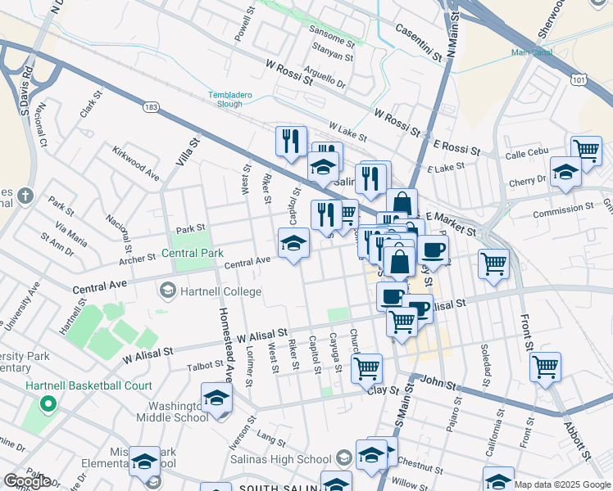The height and width of the screenshot is (491, 613).
Task: Click the Commission St label
Action: [x=563, y=211]
